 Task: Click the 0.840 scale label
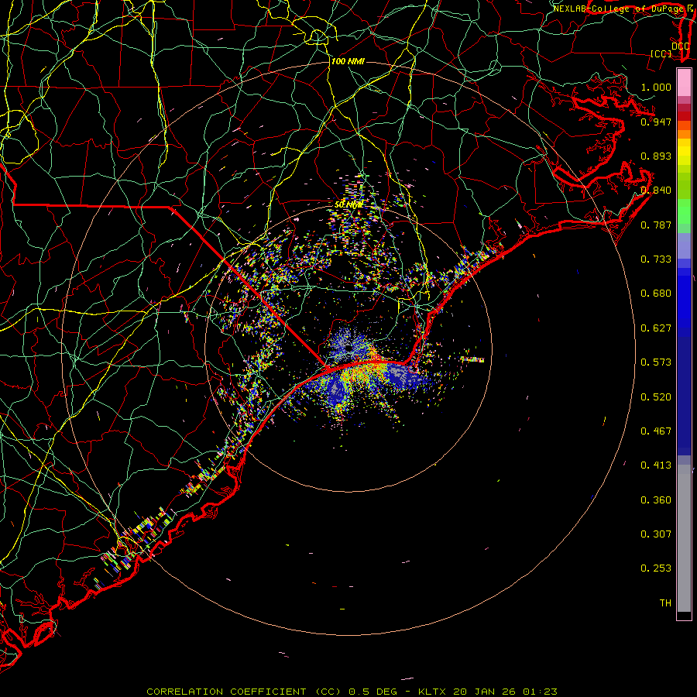656,191
